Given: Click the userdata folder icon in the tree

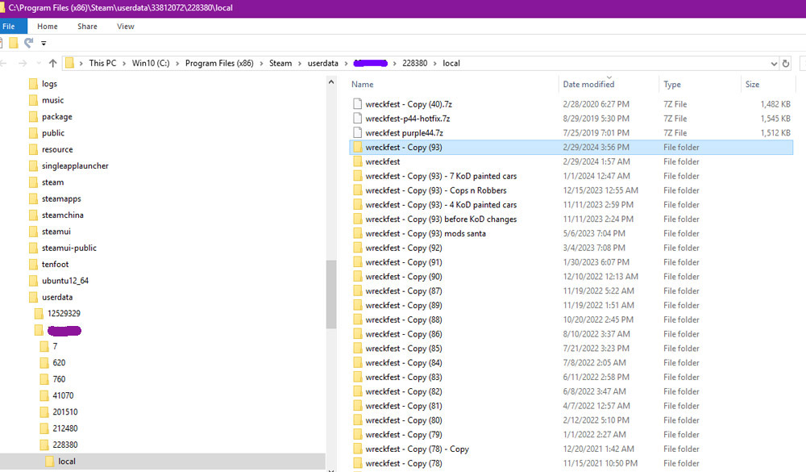Looking at the screenshot, I should pyautogui.click(x=33, y=297).
